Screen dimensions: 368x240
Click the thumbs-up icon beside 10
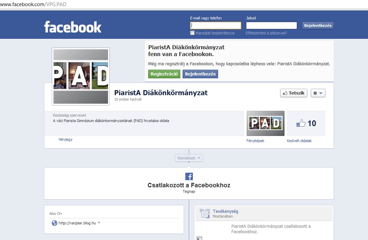coord(301,123)
